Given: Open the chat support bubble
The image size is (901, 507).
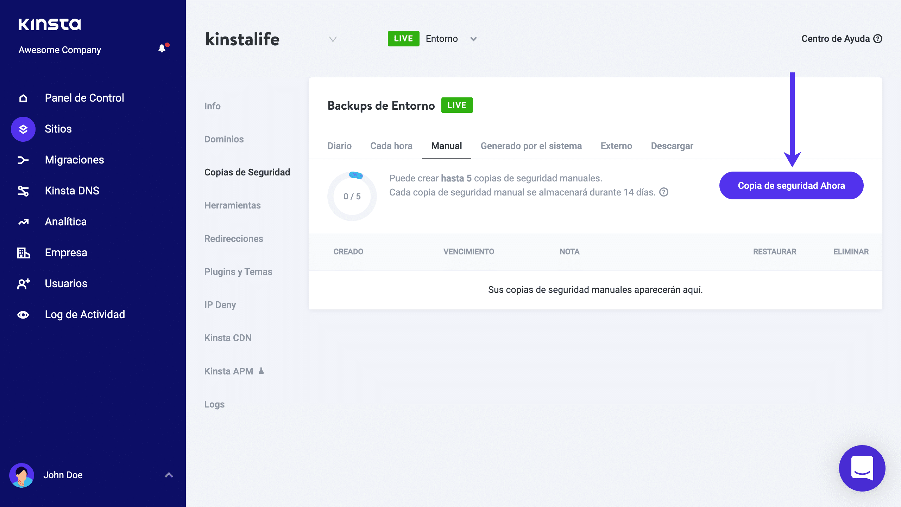Looking at the screenshot, I should [x=862, y=468].
